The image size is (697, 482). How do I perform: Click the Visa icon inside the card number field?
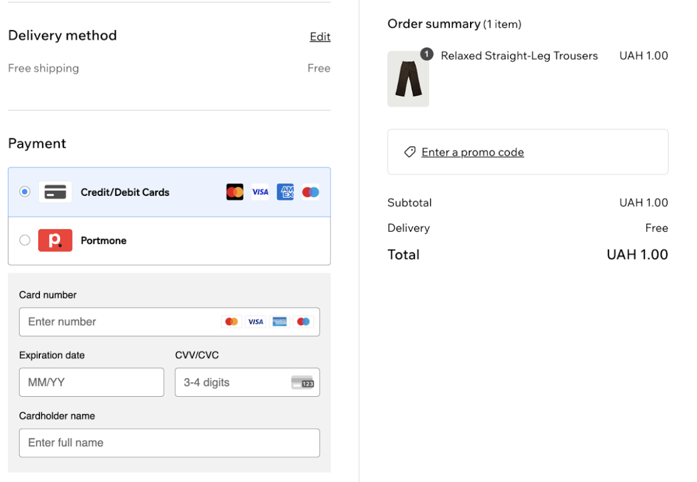255,322
